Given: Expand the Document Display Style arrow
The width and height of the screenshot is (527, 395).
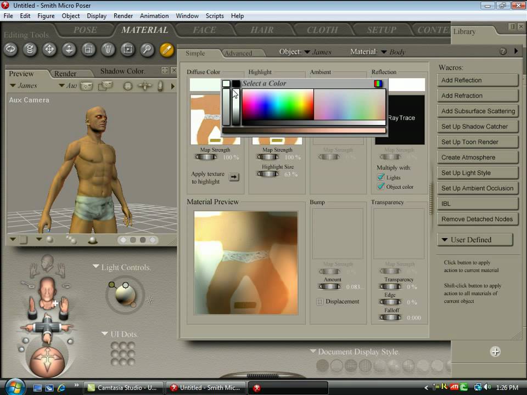Looking at the screenshot, I should click(x=313, y=351).
